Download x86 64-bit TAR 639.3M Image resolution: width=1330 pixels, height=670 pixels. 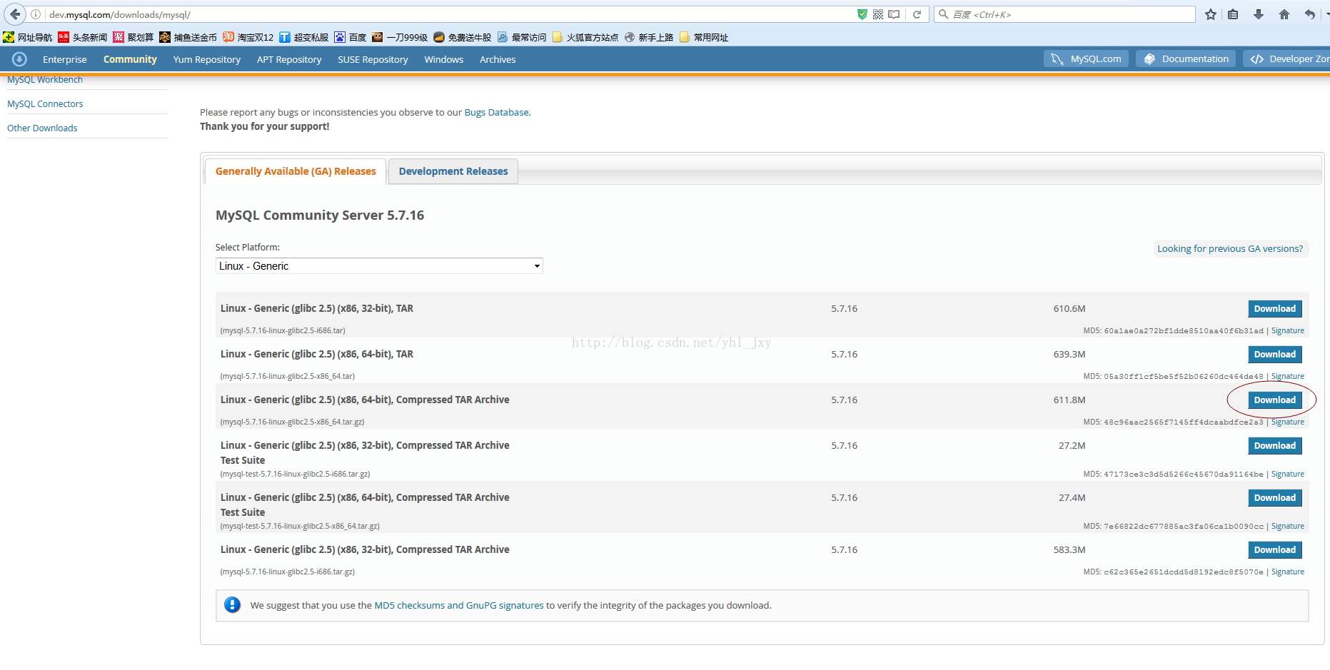1275,355
